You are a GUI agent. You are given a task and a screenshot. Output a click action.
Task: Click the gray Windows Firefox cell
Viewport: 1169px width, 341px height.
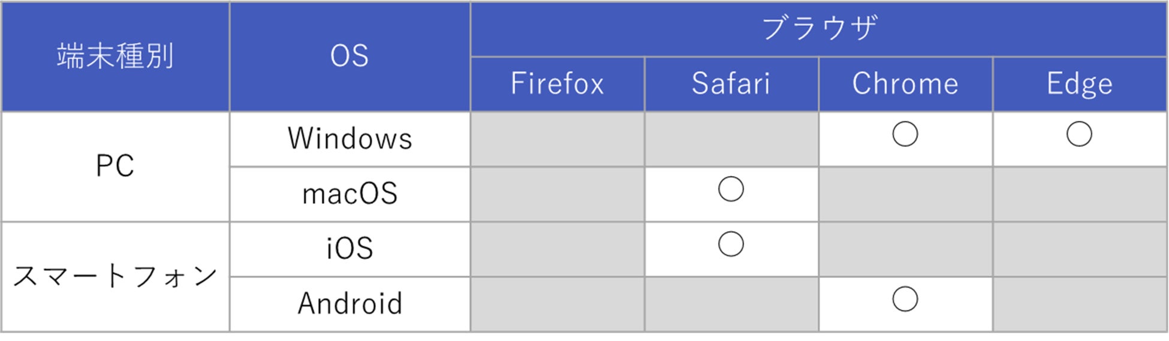(557, 138)
